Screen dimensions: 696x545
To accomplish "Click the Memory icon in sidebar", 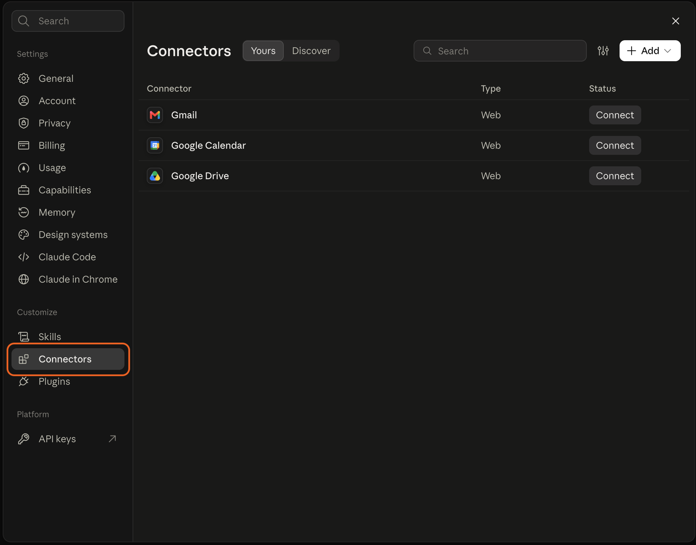I will pos(24,212).
